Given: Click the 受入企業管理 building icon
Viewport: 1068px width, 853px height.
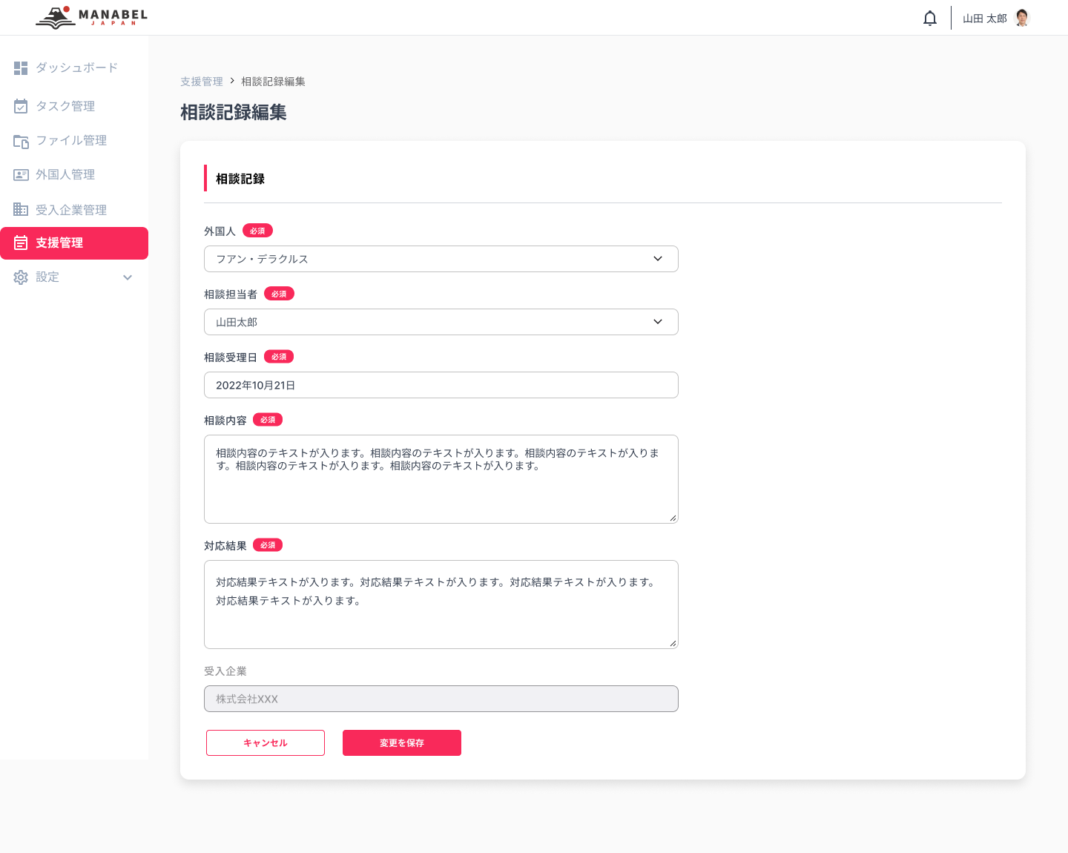Looking at the screenshot, I should point(21,210).
